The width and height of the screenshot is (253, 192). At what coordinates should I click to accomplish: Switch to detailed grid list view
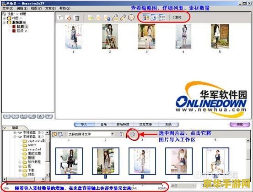(162, 17)
